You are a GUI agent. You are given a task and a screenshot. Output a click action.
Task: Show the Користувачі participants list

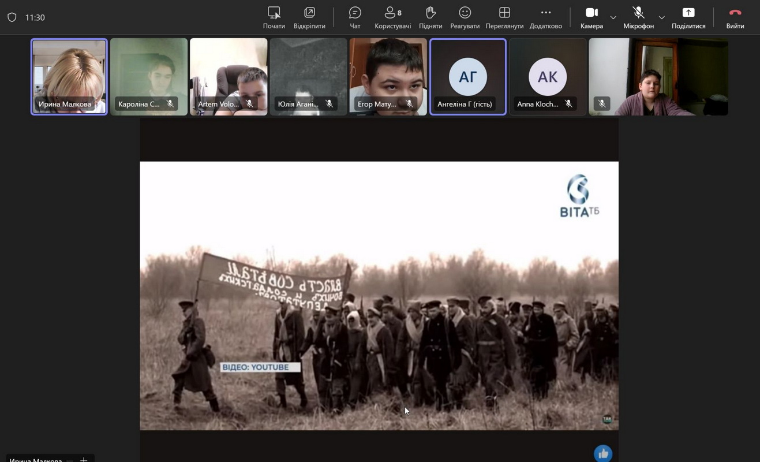point(392,17)
